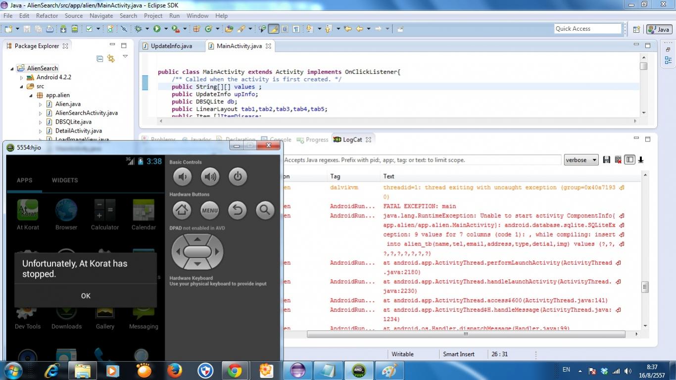
Task: Toggle the Skip All Breakpoints icon
Action: point(124,29)
